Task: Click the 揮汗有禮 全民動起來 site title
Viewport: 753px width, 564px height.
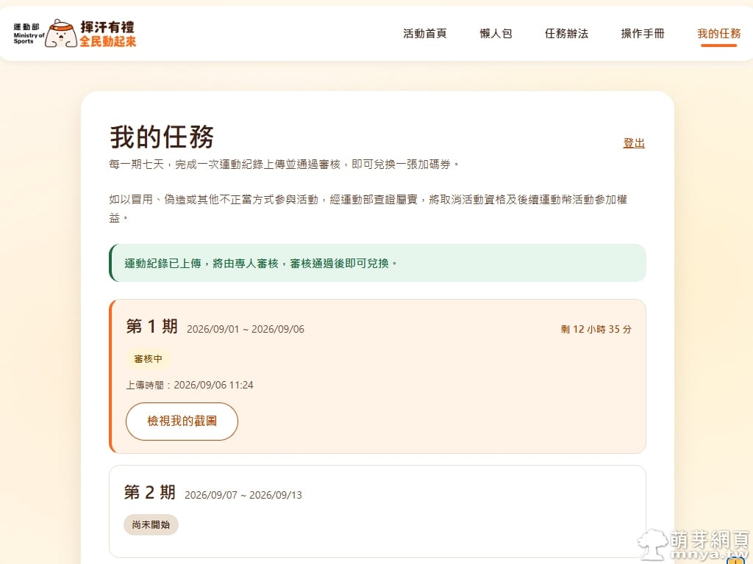Action: tap(107, 34)
